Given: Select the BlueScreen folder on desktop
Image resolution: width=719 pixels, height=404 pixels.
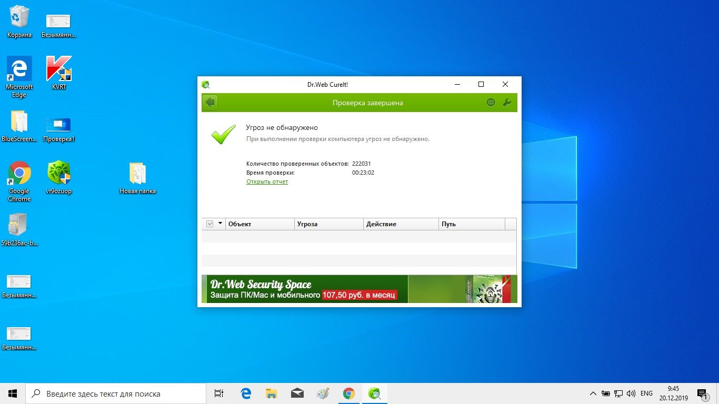Looking at the screenshot, I should point(19,127).
